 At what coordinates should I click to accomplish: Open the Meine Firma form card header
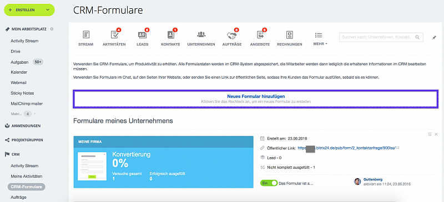(x=163, y=142)
